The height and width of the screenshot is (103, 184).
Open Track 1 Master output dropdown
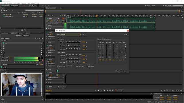(x=55, y=25)
